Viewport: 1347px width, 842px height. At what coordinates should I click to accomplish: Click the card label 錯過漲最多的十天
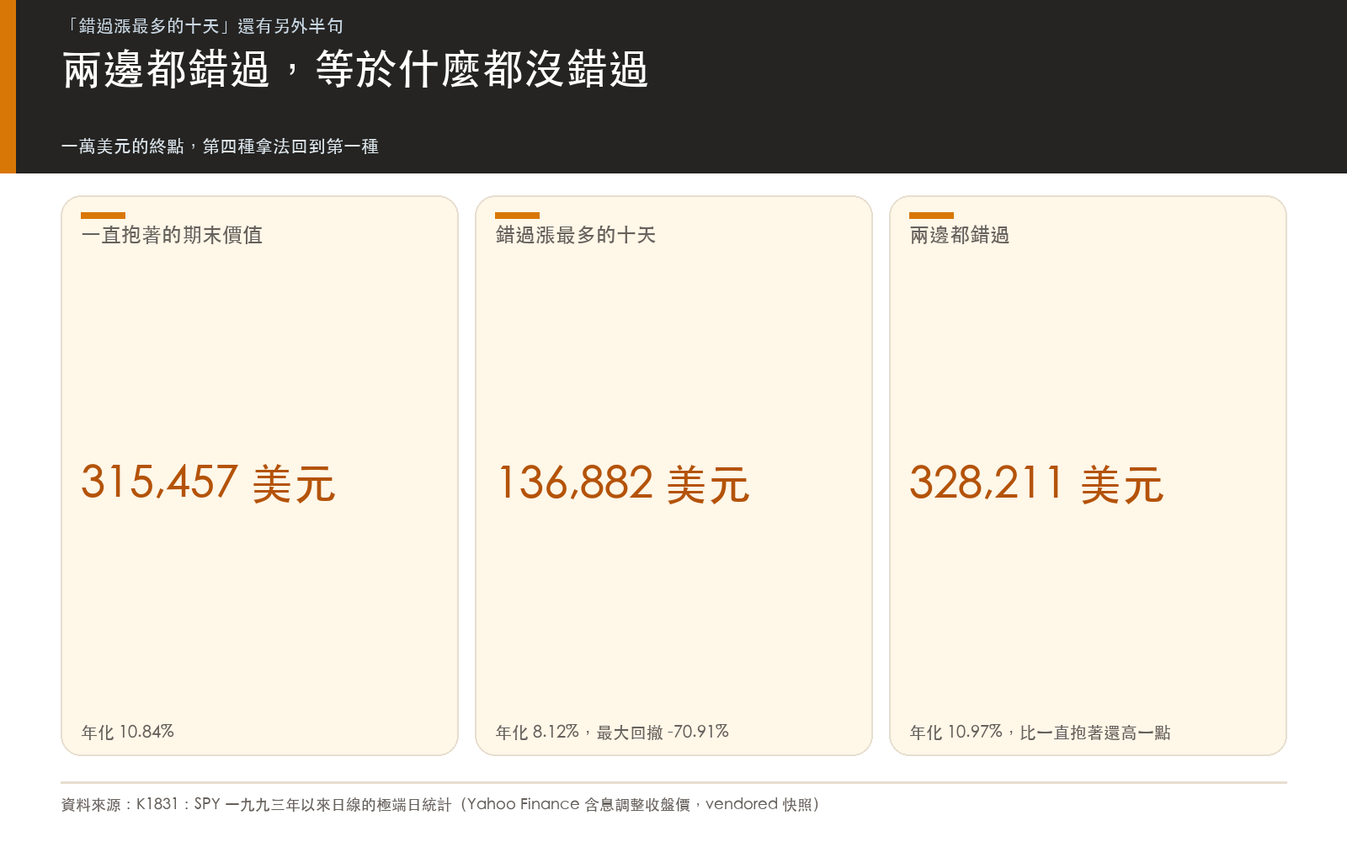(576, 235)
